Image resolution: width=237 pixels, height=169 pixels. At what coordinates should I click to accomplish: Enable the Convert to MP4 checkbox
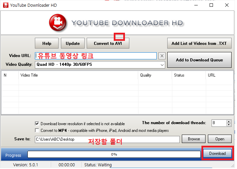37,130
